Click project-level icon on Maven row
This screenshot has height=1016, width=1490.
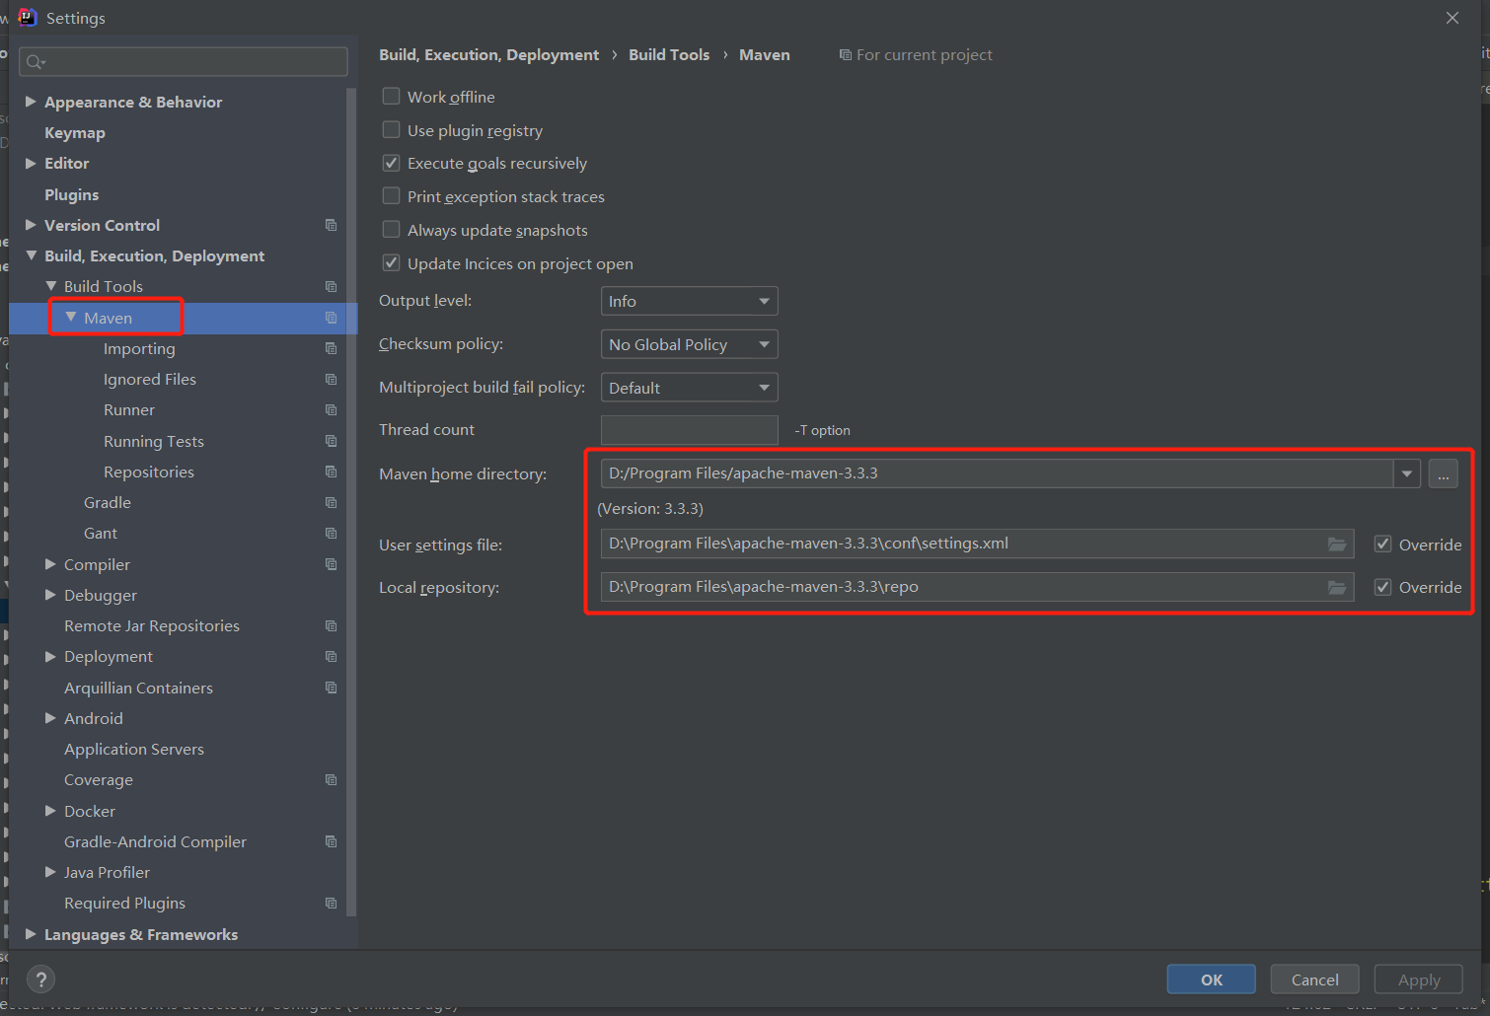point(332,318)
